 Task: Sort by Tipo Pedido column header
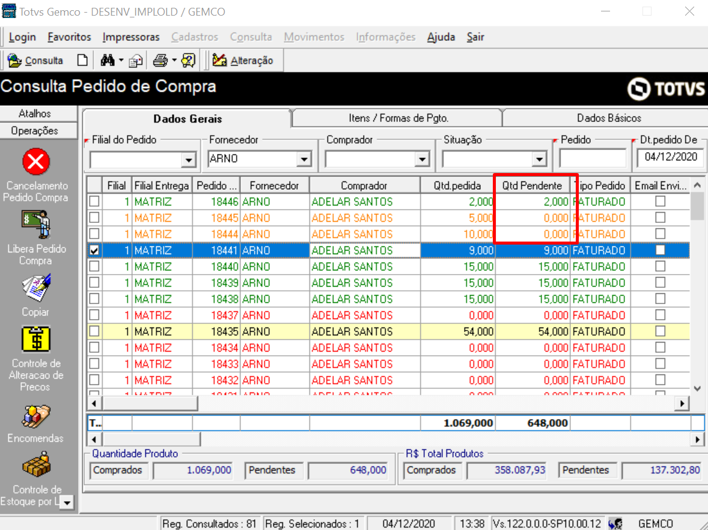click(600, 186)
